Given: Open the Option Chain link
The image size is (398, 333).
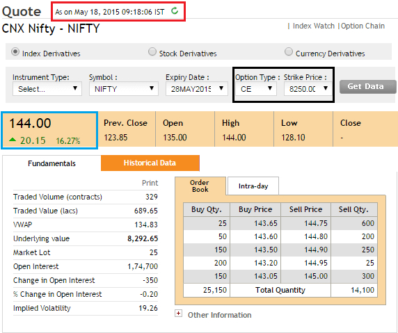Looking at the screenshot, I should coord(363,26).
